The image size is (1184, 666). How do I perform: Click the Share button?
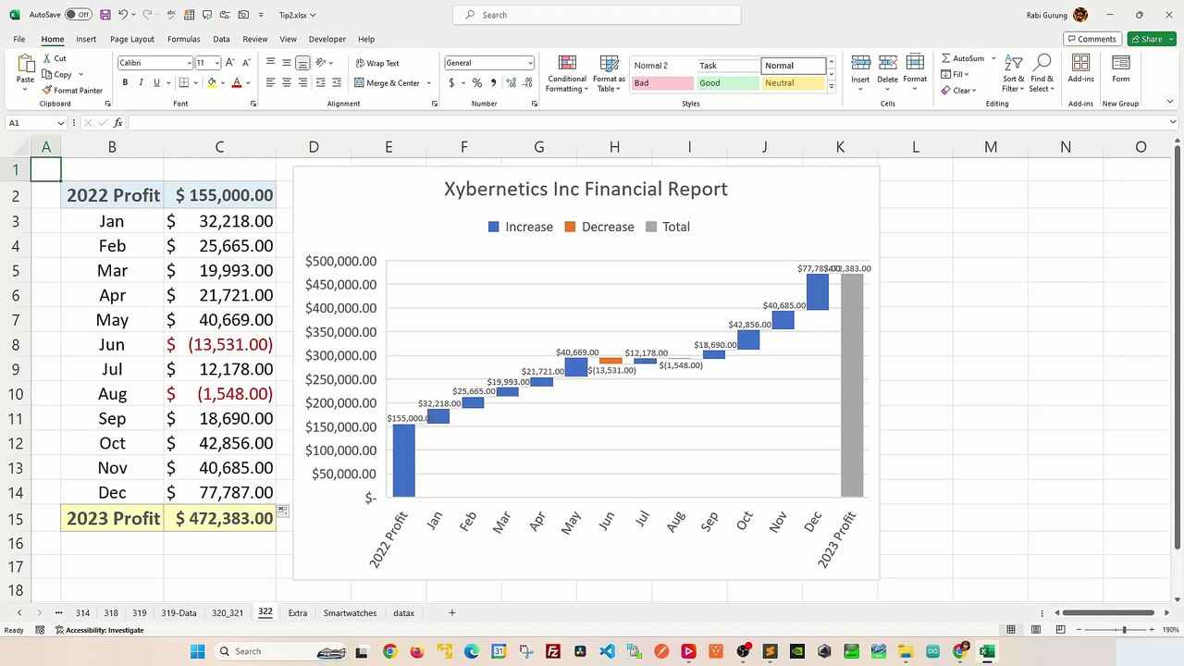click(1152, 39)
